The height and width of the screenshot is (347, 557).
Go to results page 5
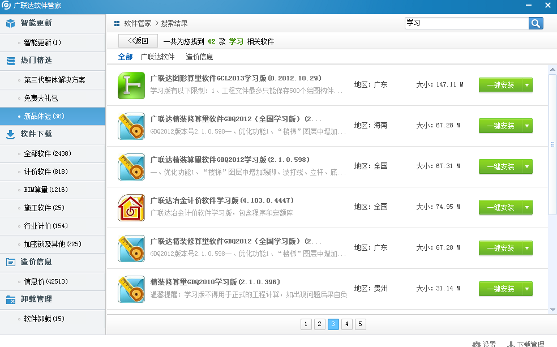click(x=360, y=324)
